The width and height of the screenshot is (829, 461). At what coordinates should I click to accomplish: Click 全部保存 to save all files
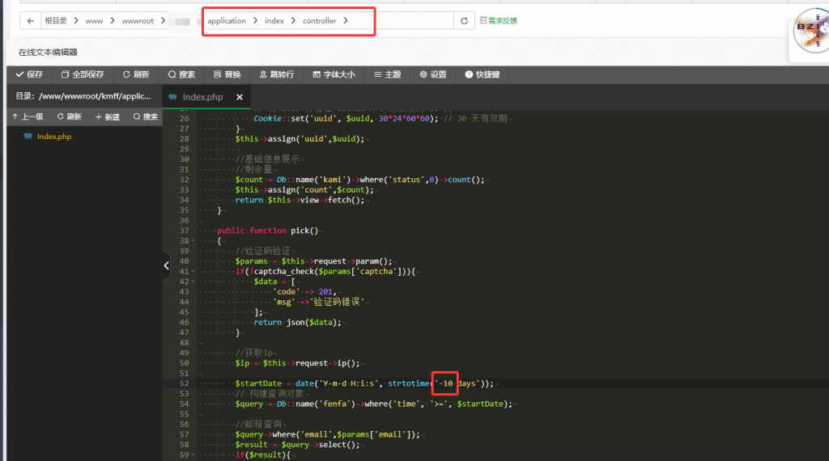coord(83,74)
